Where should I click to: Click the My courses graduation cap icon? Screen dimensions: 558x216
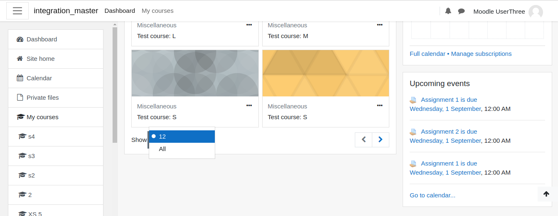tap(20, 117)
